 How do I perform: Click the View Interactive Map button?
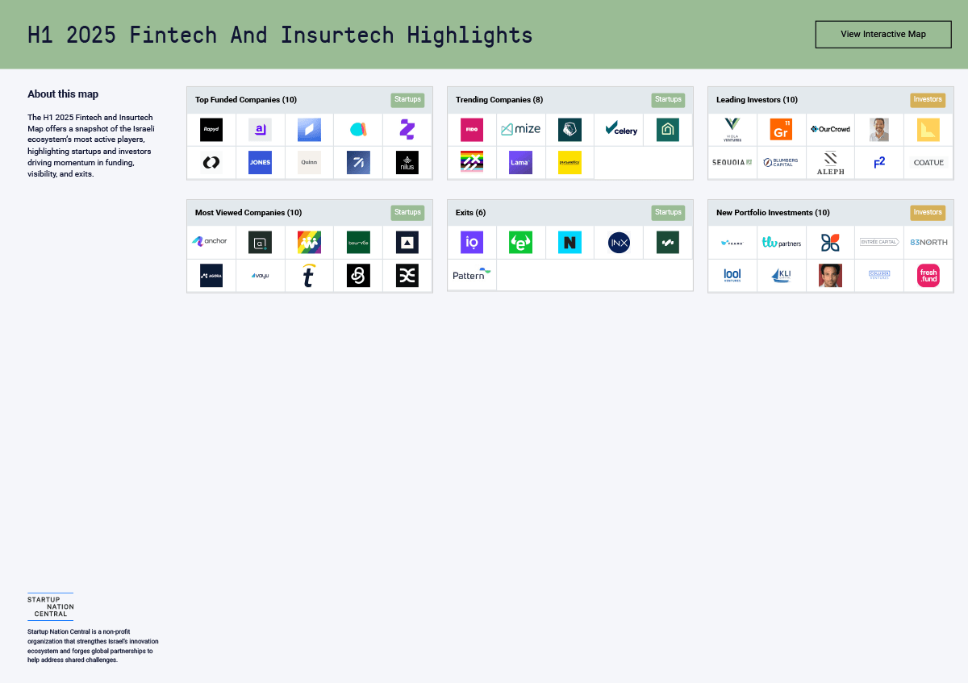pos(883,35)
